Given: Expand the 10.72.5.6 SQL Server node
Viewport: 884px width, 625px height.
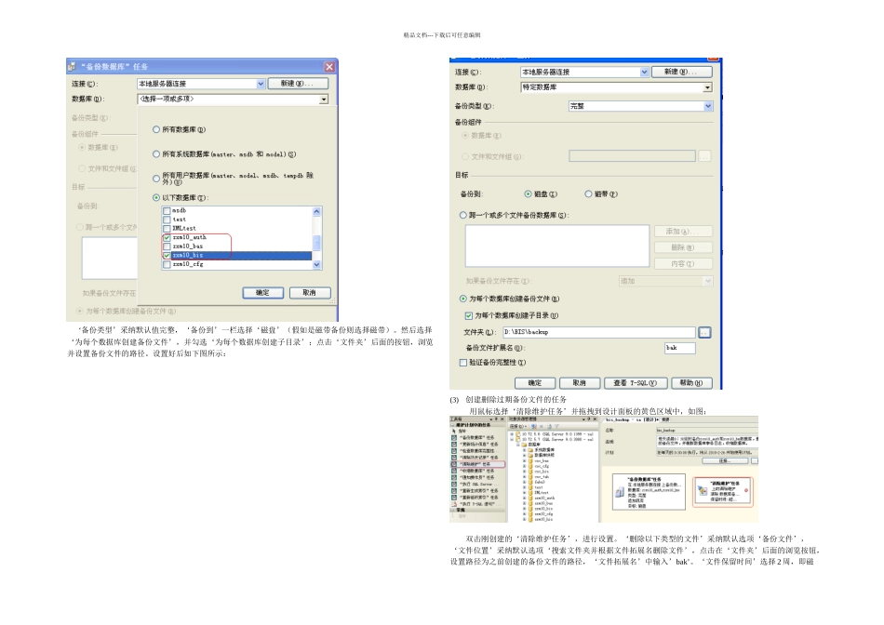Looking at the screenshot, I should pos(512,434).
